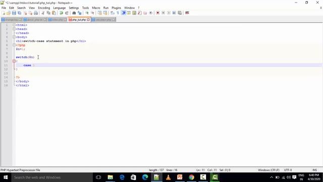The width and height of the screenshot is (323, 182).
Task: Open Folder as Workspace icon
Action: coord(145,13)
